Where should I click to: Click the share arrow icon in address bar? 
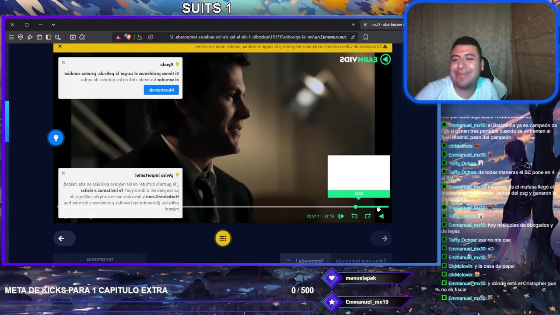tap(140, 37)
